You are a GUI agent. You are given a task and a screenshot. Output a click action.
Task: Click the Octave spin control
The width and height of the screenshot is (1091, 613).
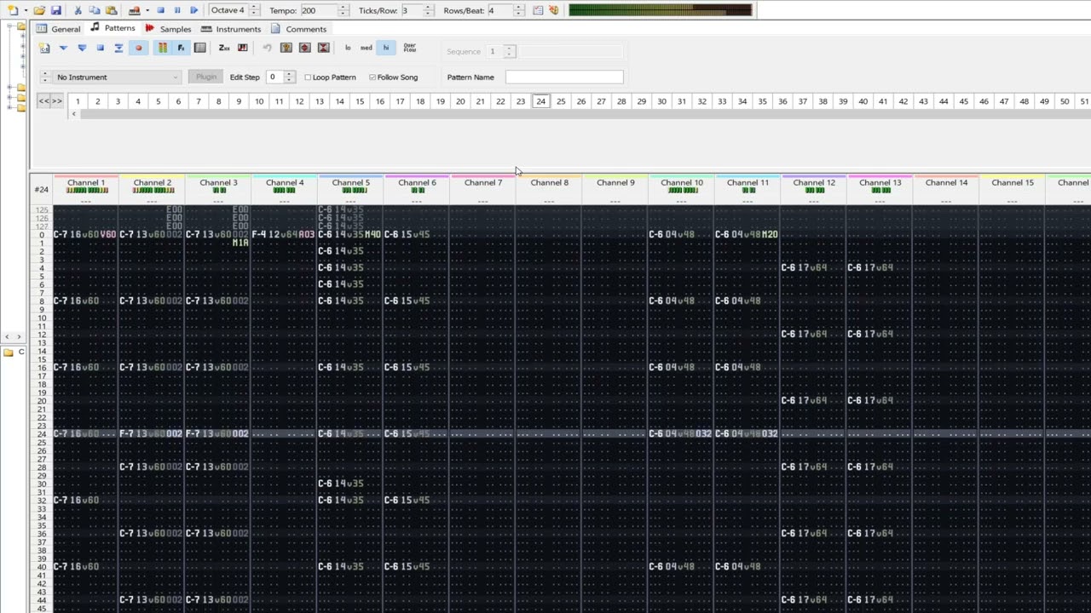(x=254, y=10)
